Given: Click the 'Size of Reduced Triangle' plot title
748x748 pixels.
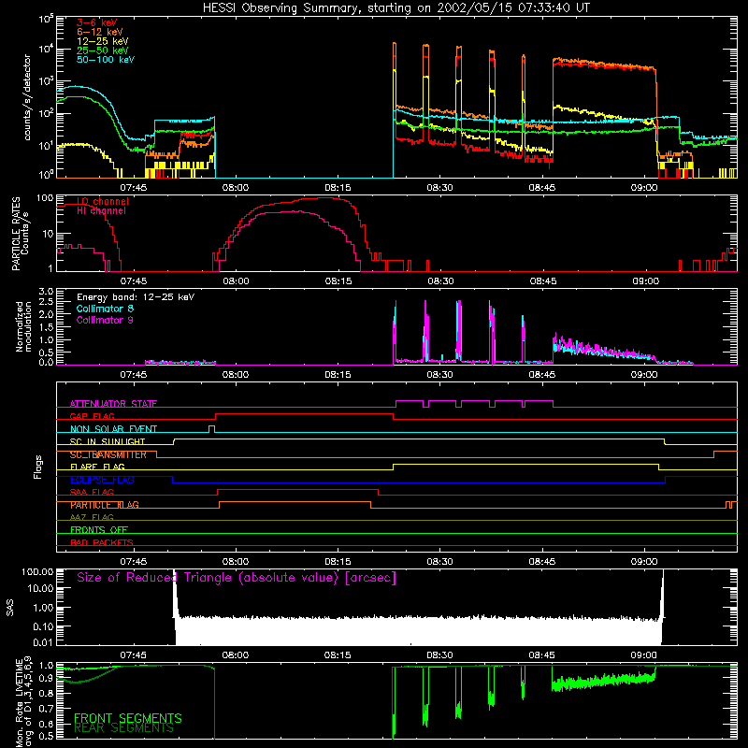Looking at the screenshot, I should click(x=237, y=578).
